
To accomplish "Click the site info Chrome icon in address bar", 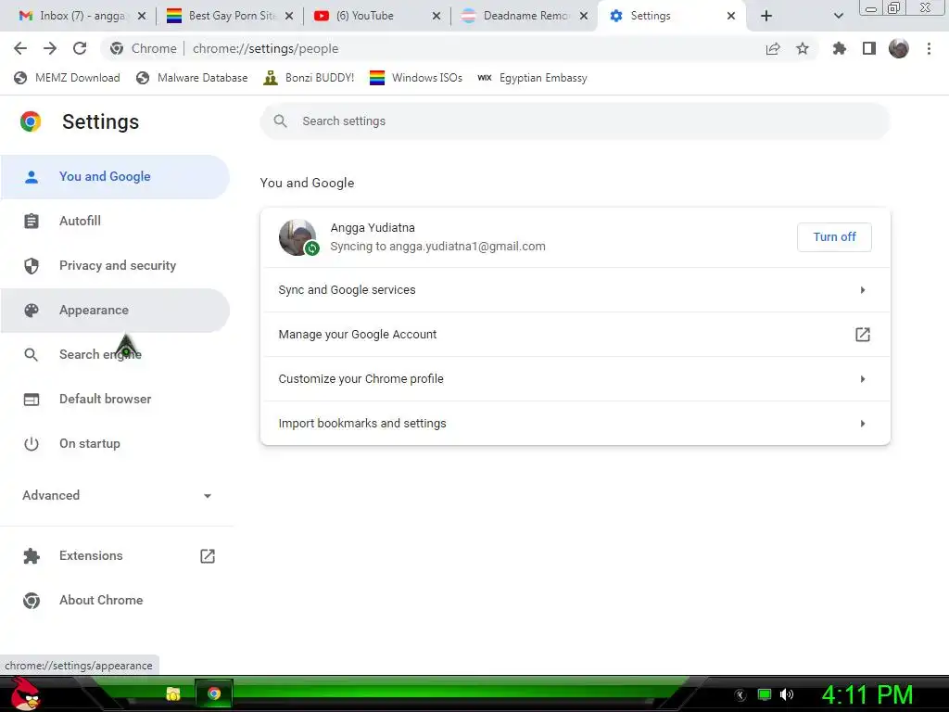I will [117, 48].
